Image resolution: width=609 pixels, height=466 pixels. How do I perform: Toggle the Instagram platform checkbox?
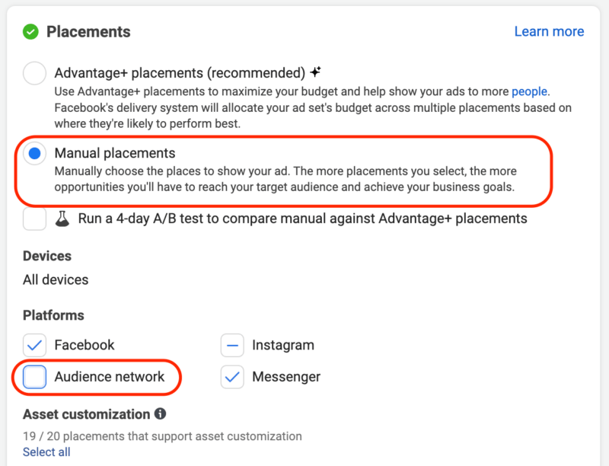click(232, 345)
